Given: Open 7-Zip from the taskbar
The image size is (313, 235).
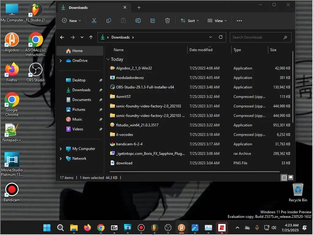Looking at the screenshot, I should [114, 228].
